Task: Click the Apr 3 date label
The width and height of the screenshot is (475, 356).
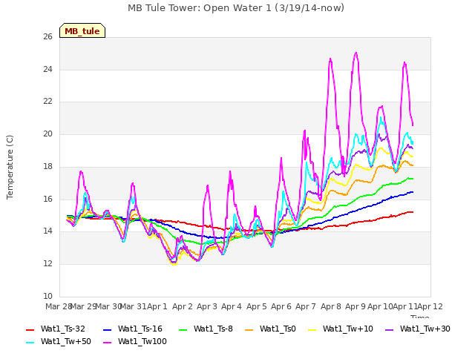Action: pyautogui.click(x=207, y=306)
